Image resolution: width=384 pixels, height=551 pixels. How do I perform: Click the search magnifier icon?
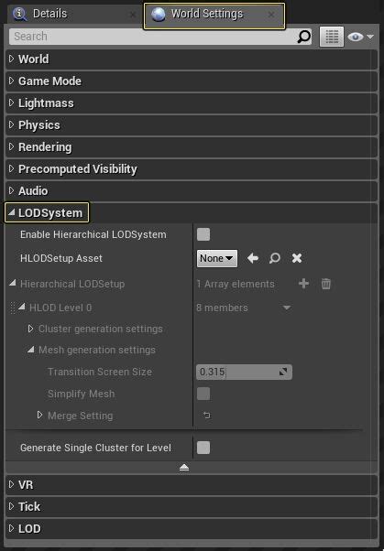(x=303, y=37)
